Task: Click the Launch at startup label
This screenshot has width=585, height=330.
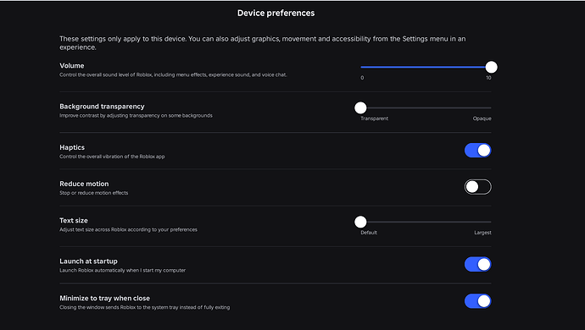Action: point(88,261)
